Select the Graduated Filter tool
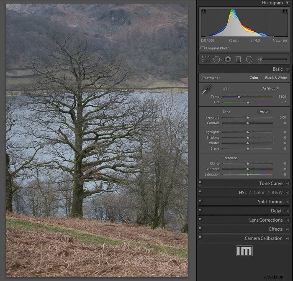Screen dimensions: 293x281 point(239,59)
